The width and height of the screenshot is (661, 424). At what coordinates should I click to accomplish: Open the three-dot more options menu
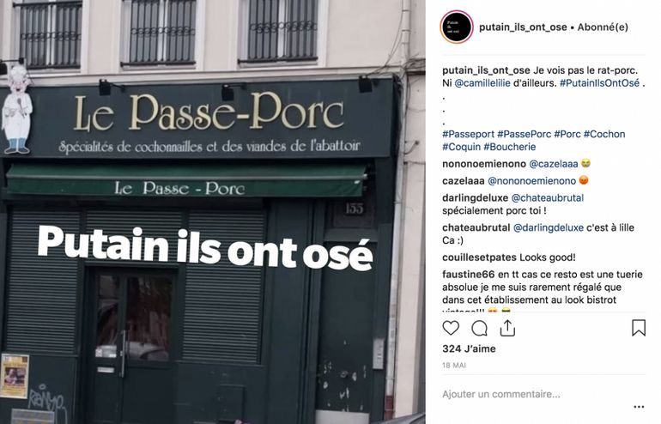click(639, 407)
